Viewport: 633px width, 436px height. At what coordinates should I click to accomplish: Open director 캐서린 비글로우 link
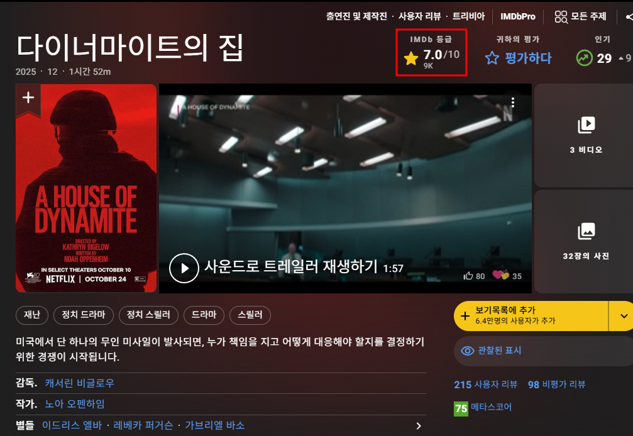(x=79, y=383)
